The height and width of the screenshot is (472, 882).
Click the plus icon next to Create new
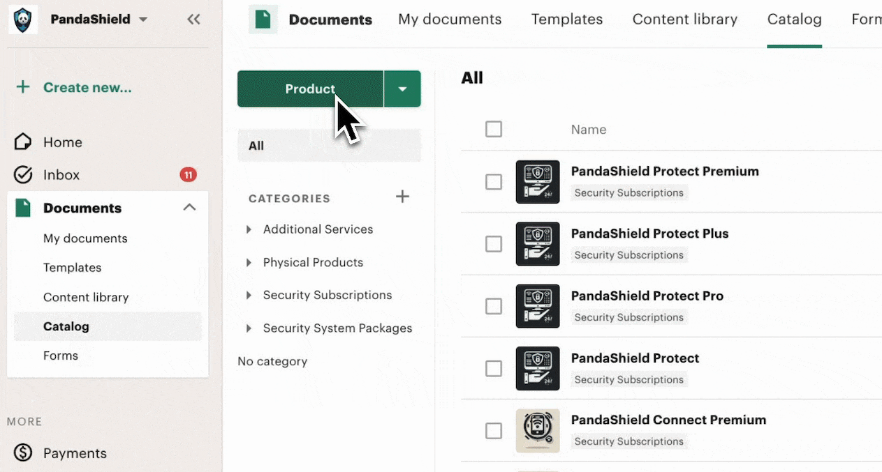tap(22, 86)
